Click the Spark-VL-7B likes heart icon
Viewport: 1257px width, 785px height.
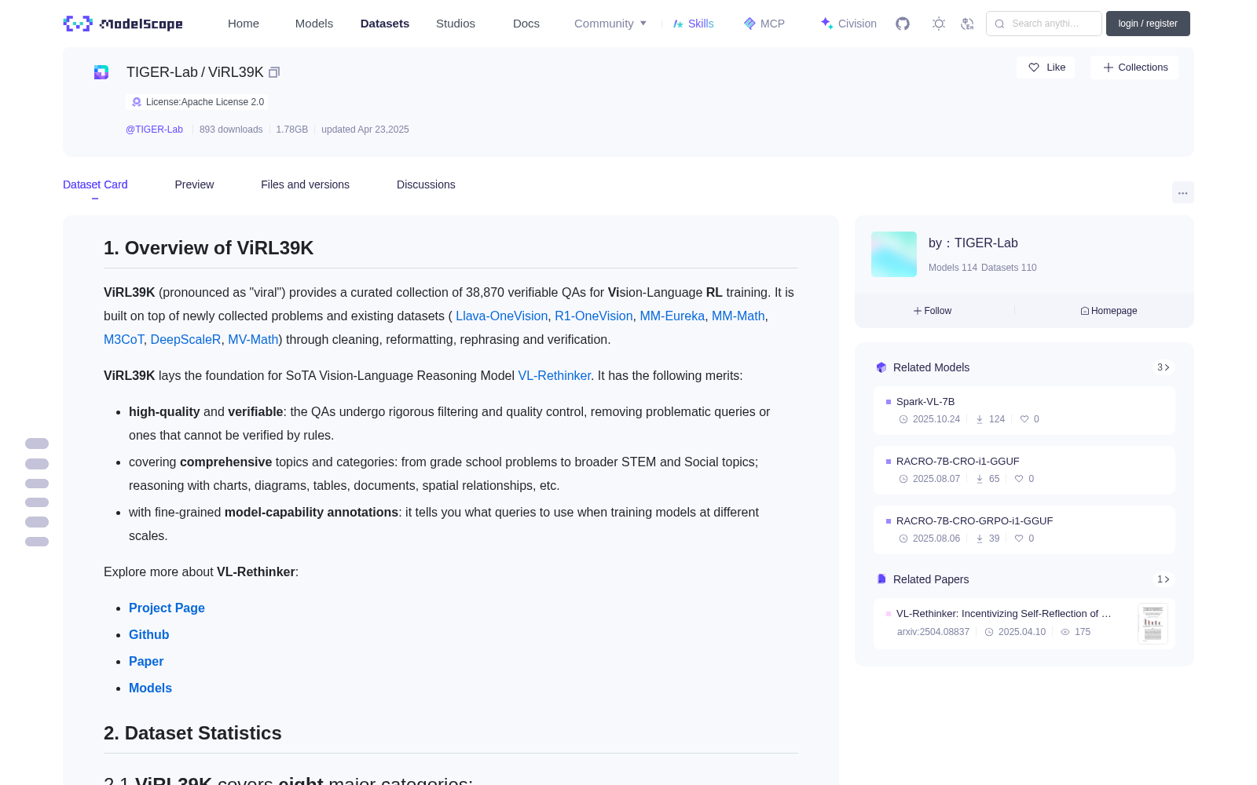(1024, 419)
